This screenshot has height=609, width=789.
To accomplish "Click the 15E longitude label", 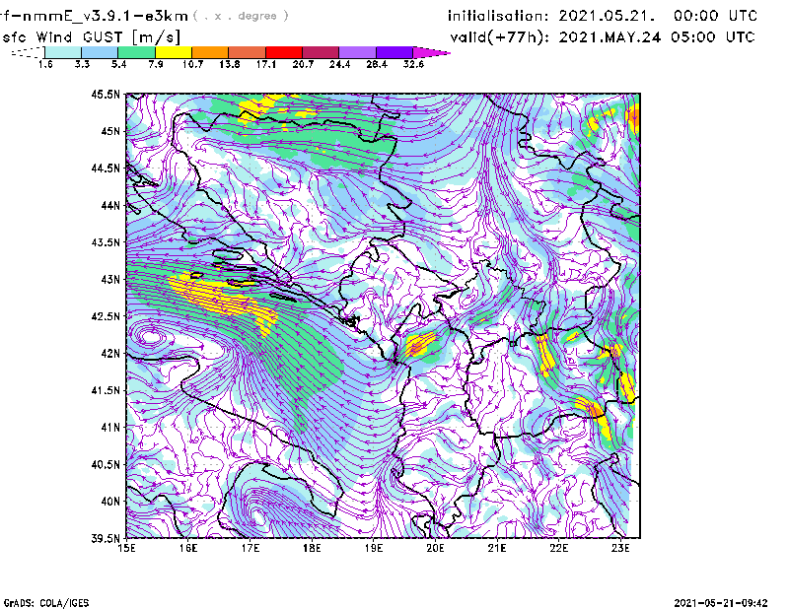I will [126, 548].
